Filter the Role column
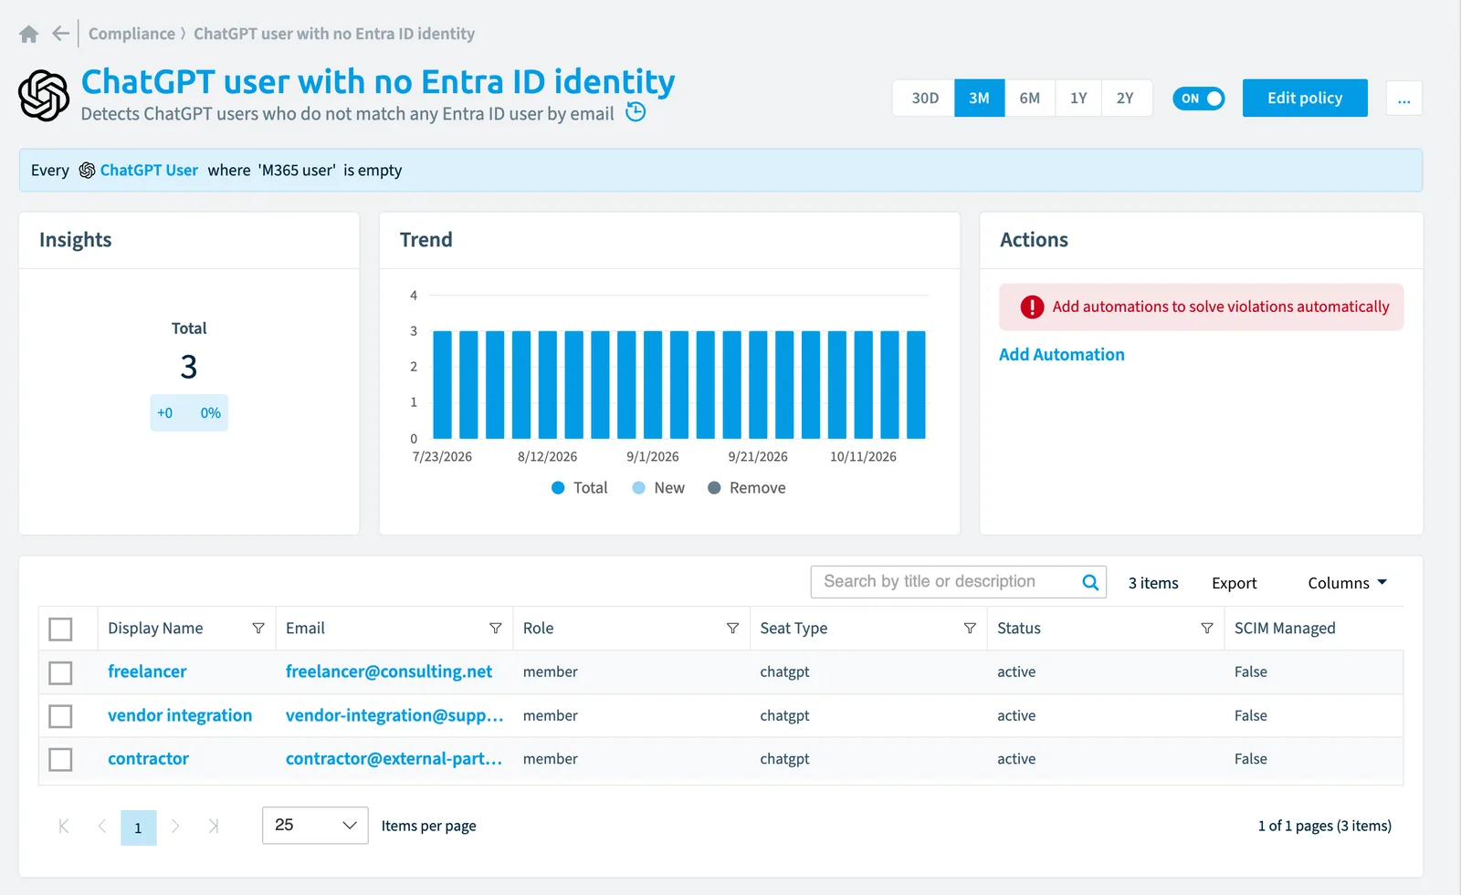1461x895 pixels. click(732, 629)
